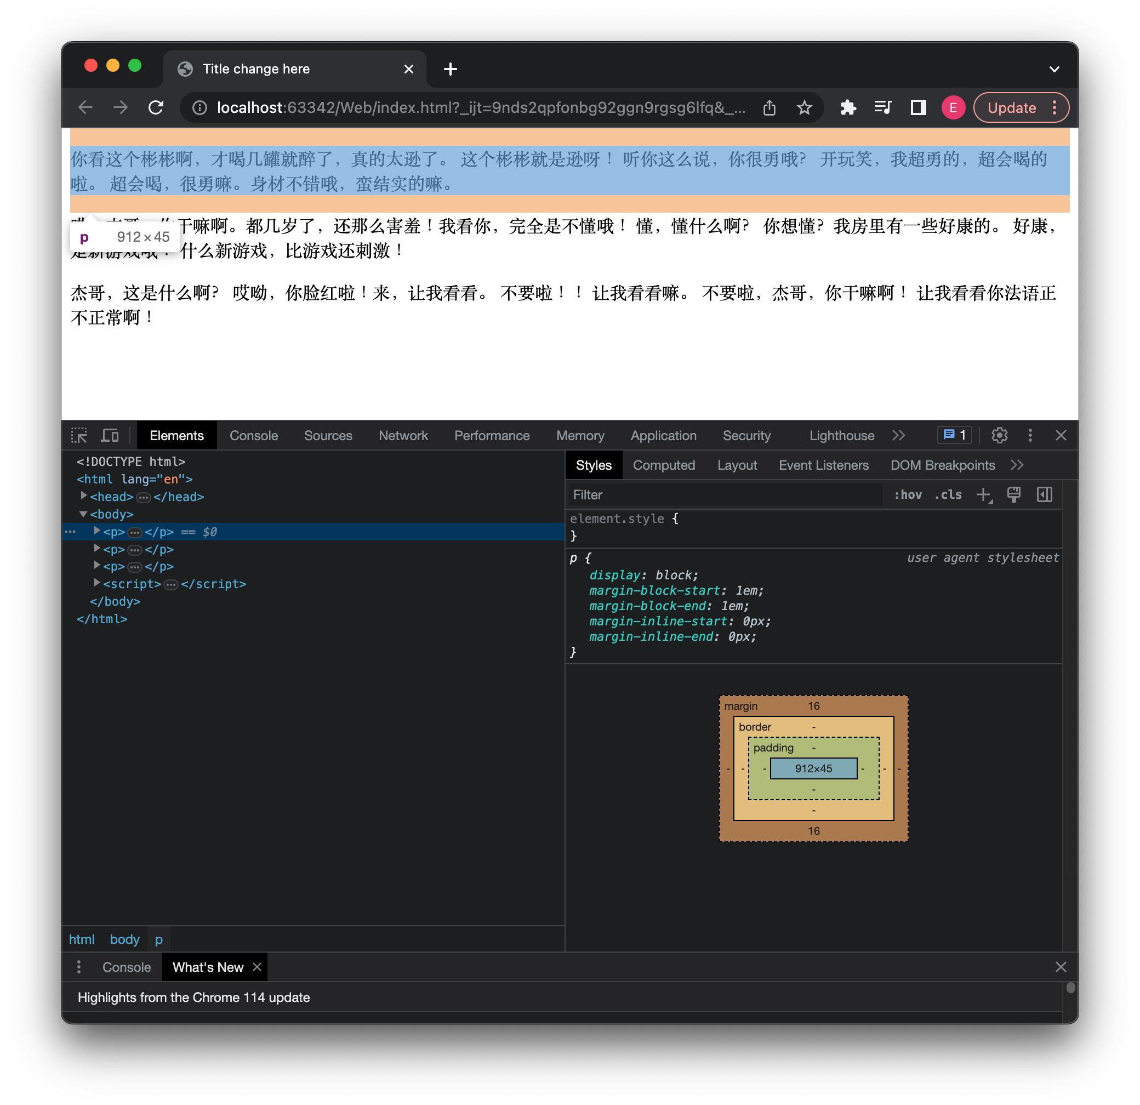Show more sidebar tabs chevron
This screenshot has height=1105, width=1140.
click(1017, 465)
